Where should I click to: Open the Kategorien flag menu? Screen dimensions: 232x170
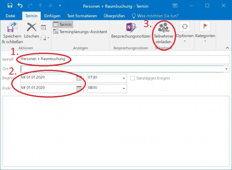205,31
